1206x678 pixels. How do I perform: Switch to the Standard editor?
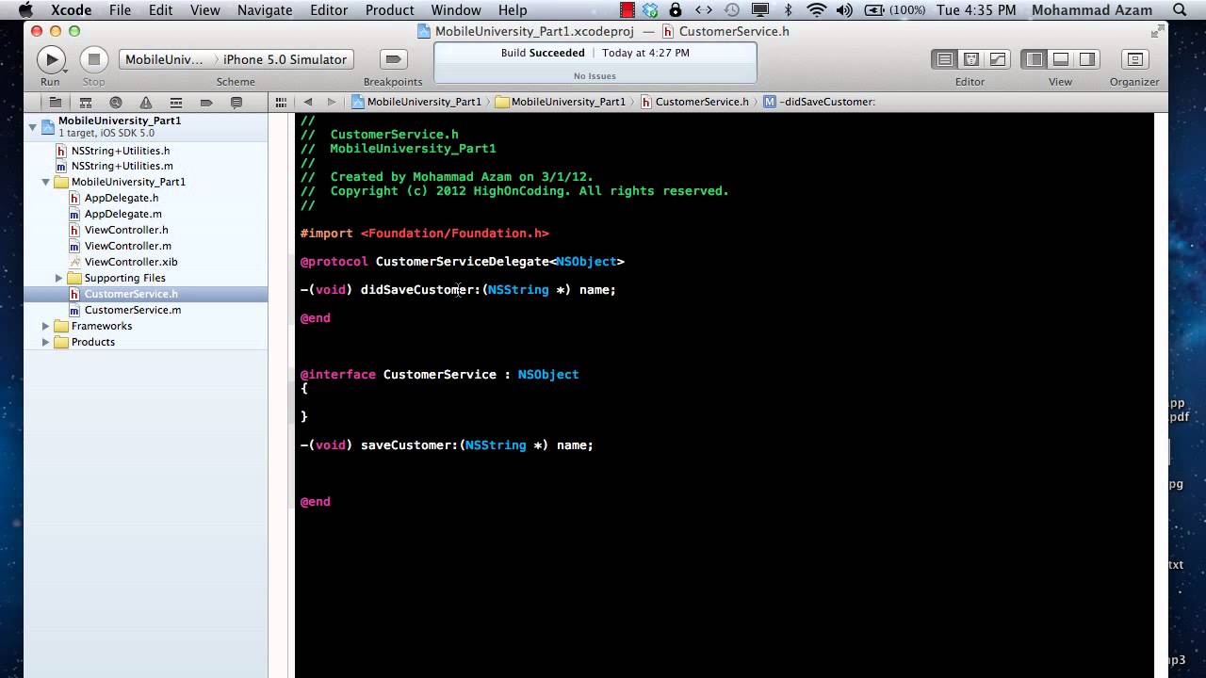tap(944, 59)
